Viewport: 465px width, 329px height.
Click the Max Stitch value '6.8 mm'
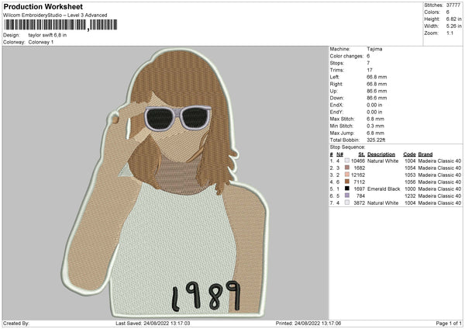[375, 119]
